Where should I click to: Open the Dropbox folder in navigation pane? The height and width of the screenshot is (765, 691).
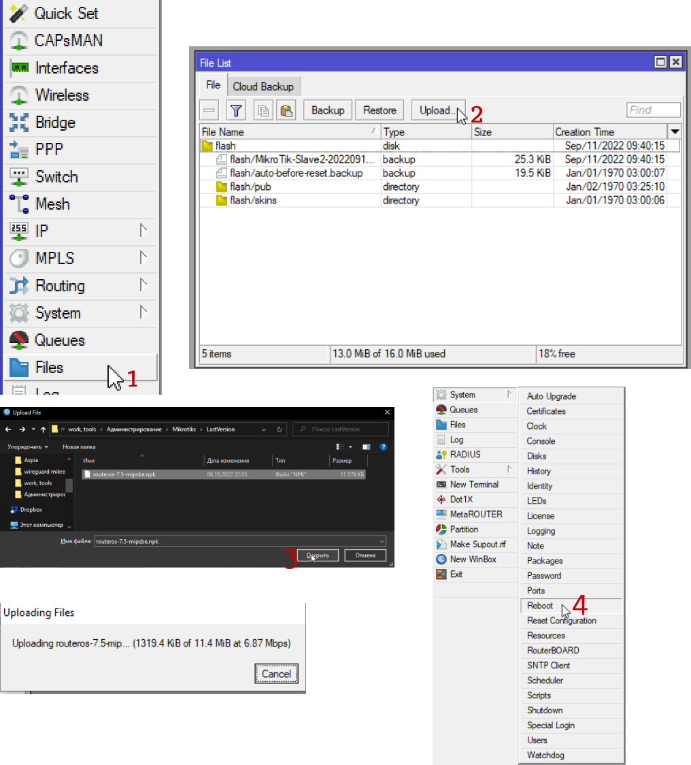pyautogui.click(x=31, y=509)
